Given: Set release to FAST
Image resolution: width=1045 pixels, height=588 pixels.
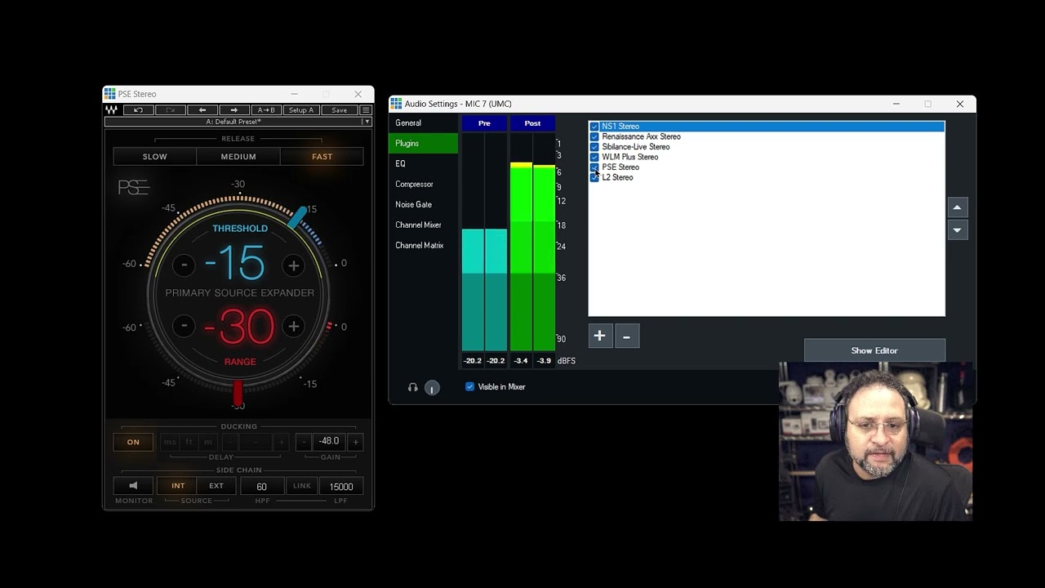Looking at the screenshot, I should (x=322, y=157).
